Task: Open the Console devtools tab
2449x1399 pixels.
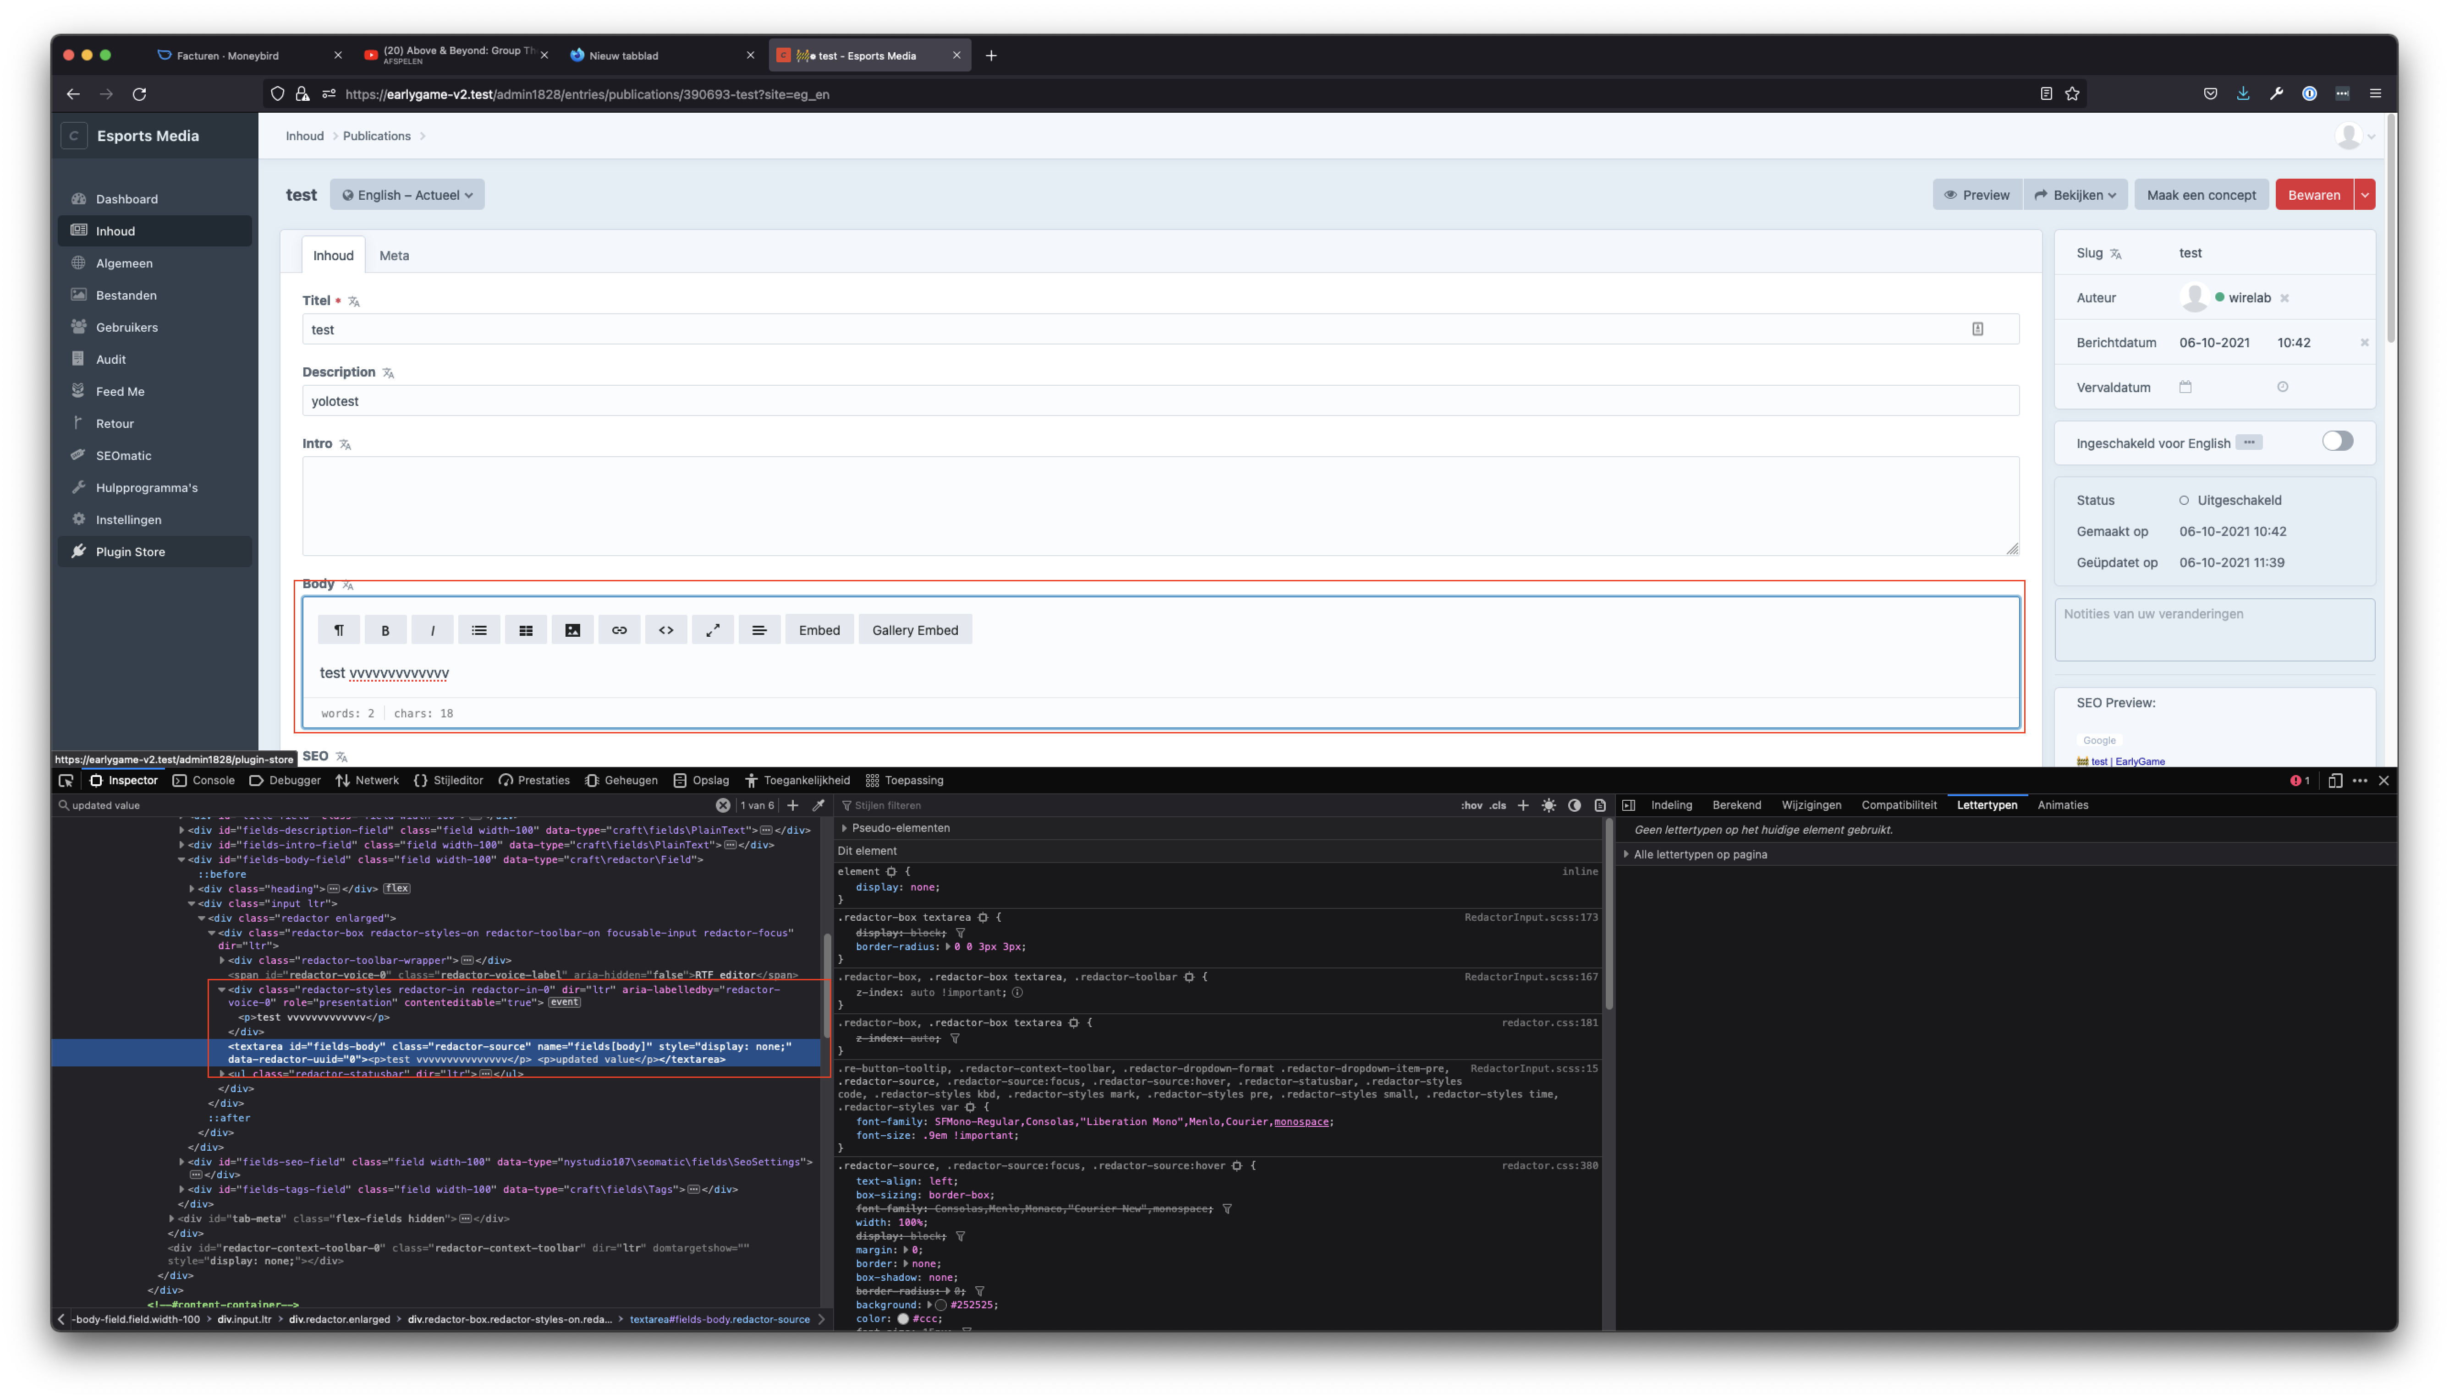Action: [204, 780]
